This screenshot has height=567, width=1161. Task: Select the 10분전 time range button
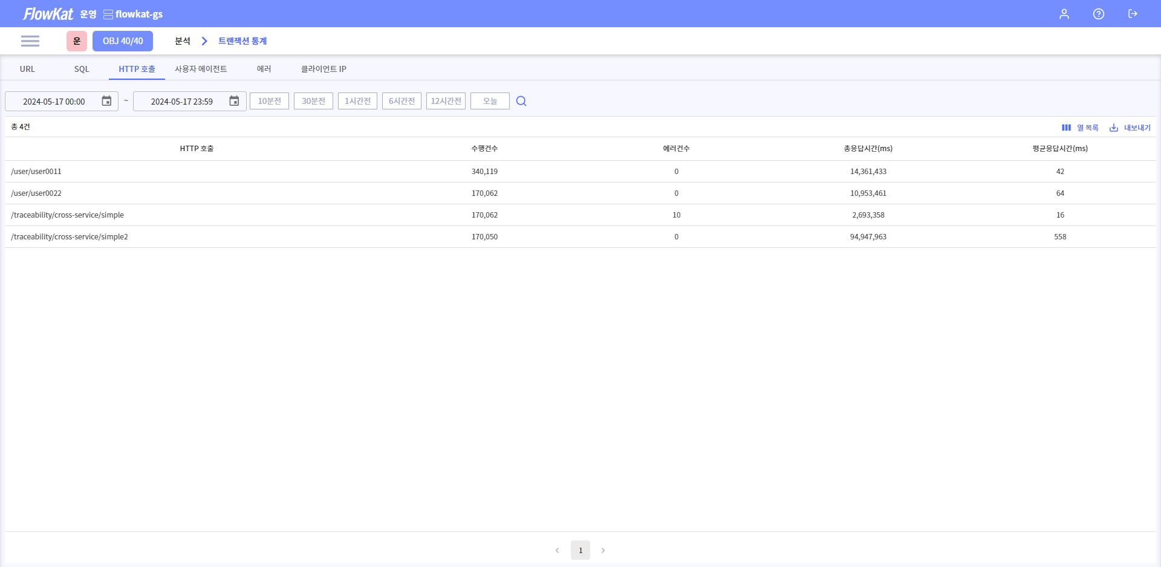coord(269,101)
